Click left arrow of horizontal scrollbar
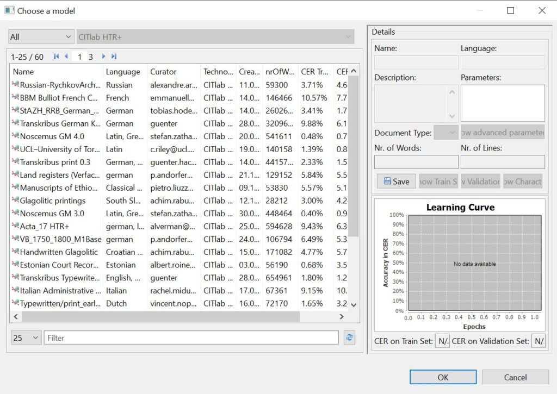The height and width of the screenshot is (394, 557). click(x=16, y=316)
